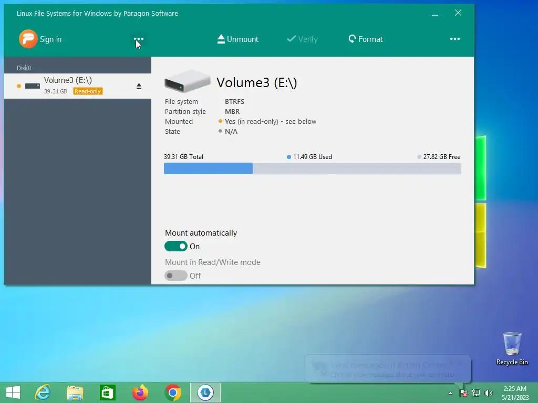Toggle the Mount in Read/Write mode switch
This screenshot has width=538, height=403.
point(175,275)
